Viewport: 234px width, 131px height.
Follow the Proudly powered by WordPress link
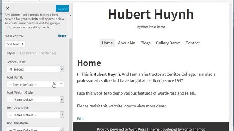[x=121, y=129]
